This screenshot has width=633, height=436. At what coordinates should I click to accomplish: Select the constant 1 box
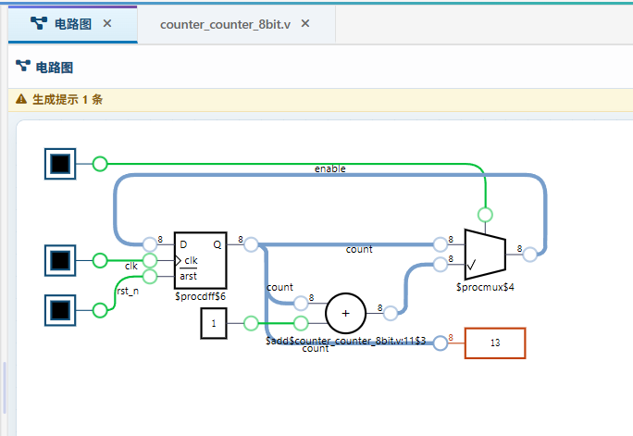pyautogui.click(x=214, y=323)
